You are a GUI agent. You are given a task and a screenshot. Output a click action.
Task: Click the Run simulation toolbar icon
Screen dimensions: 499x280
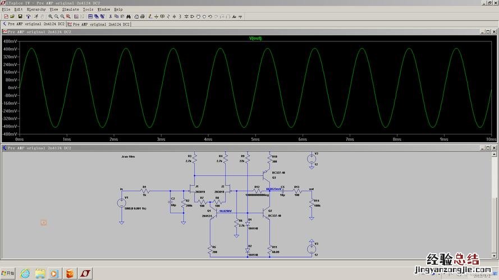coord(36,16)
